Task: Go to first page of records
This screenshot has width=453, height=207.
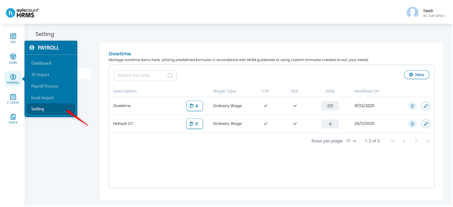Action: [393, 141]
